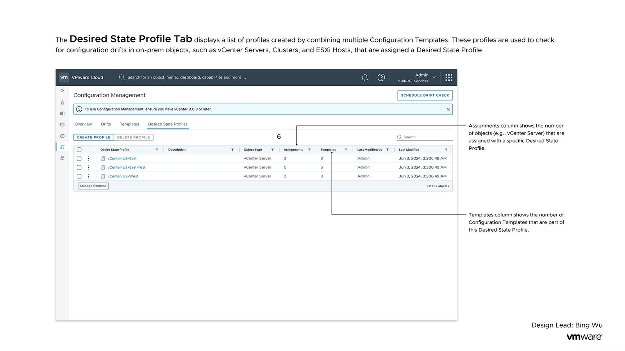Screen dimensions: 625x351
Task: Open the Assignments column filter
Action: tap(309, 149)
